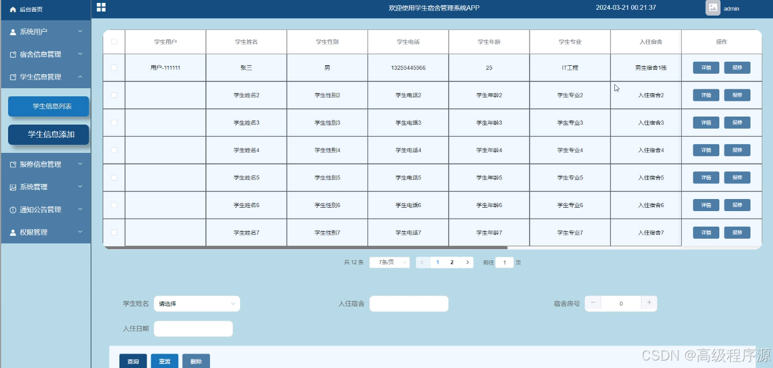This screenshot has height=368, width=773.
Task: Expand the 系统用户 menu chevron
Action: point(80,31)
